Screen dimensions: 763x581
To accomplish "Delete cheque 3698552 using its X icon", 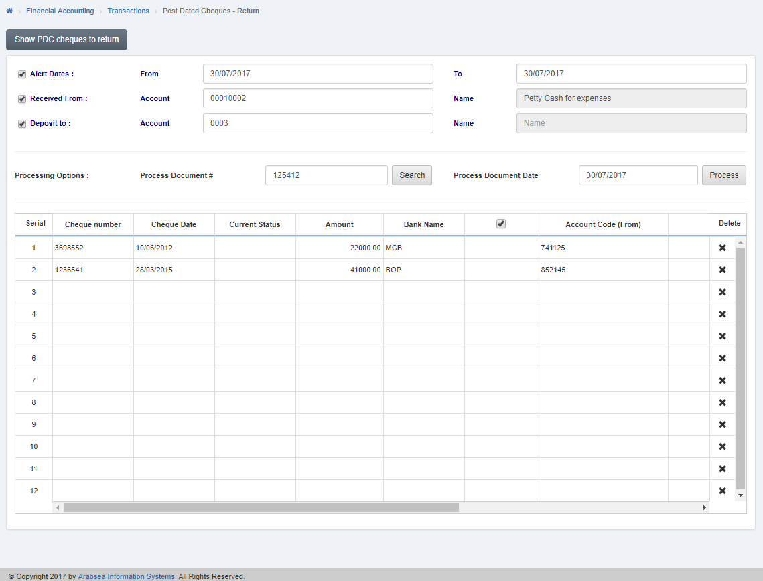I will [x=722, y=247].
